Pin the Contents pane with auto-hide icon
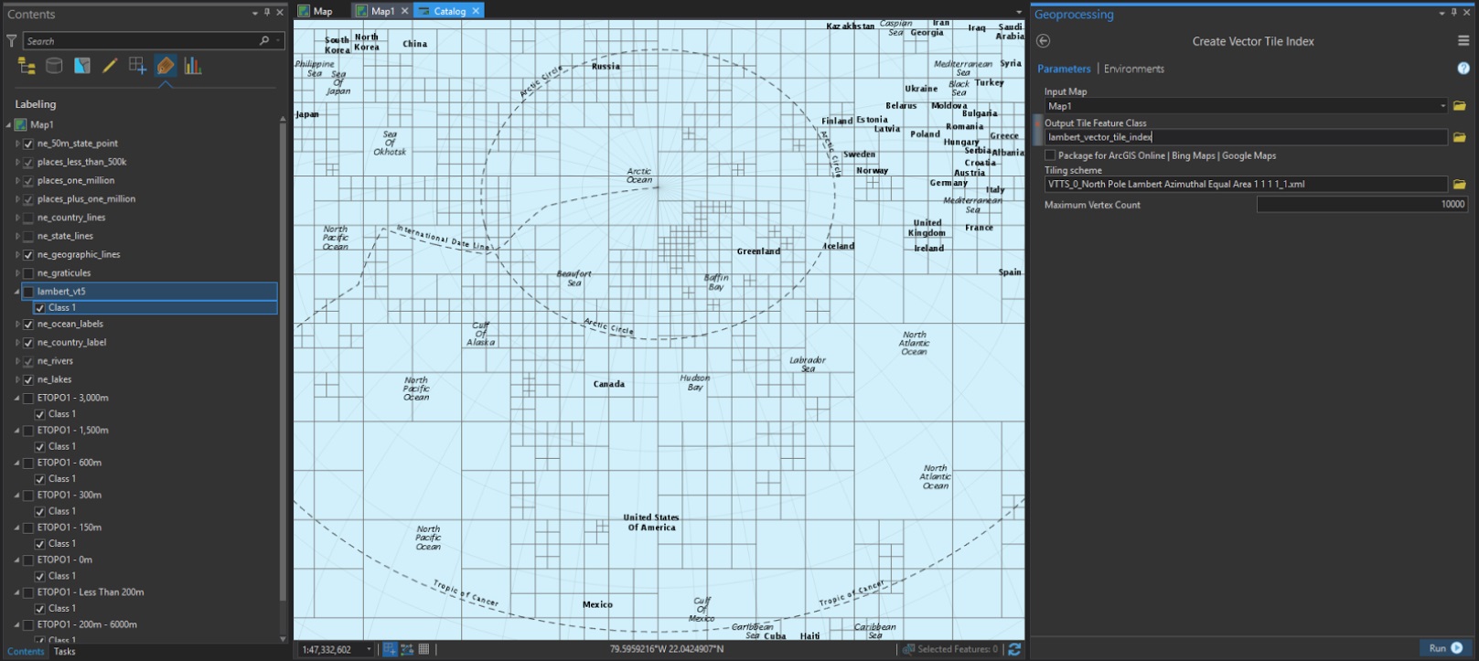The width and height of the screenshot is (1479, 661). (267, 13)
